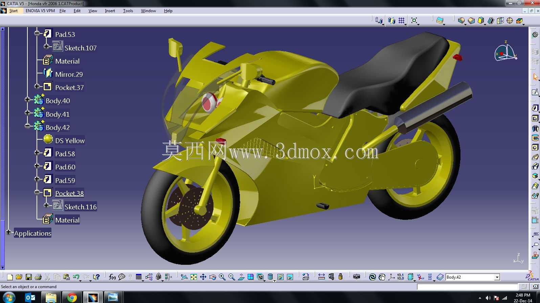Select the Pad tool in right toolbar
This screenshot has height=303, width=540.
pyautogui.click(x=535, y=108)
